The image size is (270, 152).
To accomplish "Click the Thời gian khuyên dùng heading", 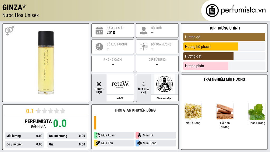I will tap(135, 110).
